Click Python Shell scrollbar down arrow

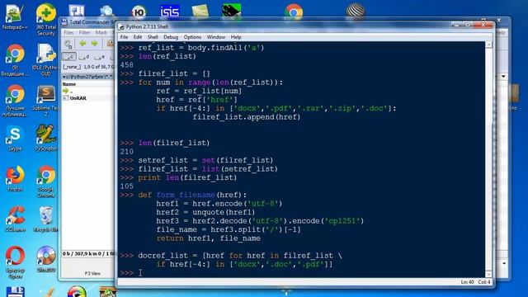pyautogui.click(x=488, y=274)
